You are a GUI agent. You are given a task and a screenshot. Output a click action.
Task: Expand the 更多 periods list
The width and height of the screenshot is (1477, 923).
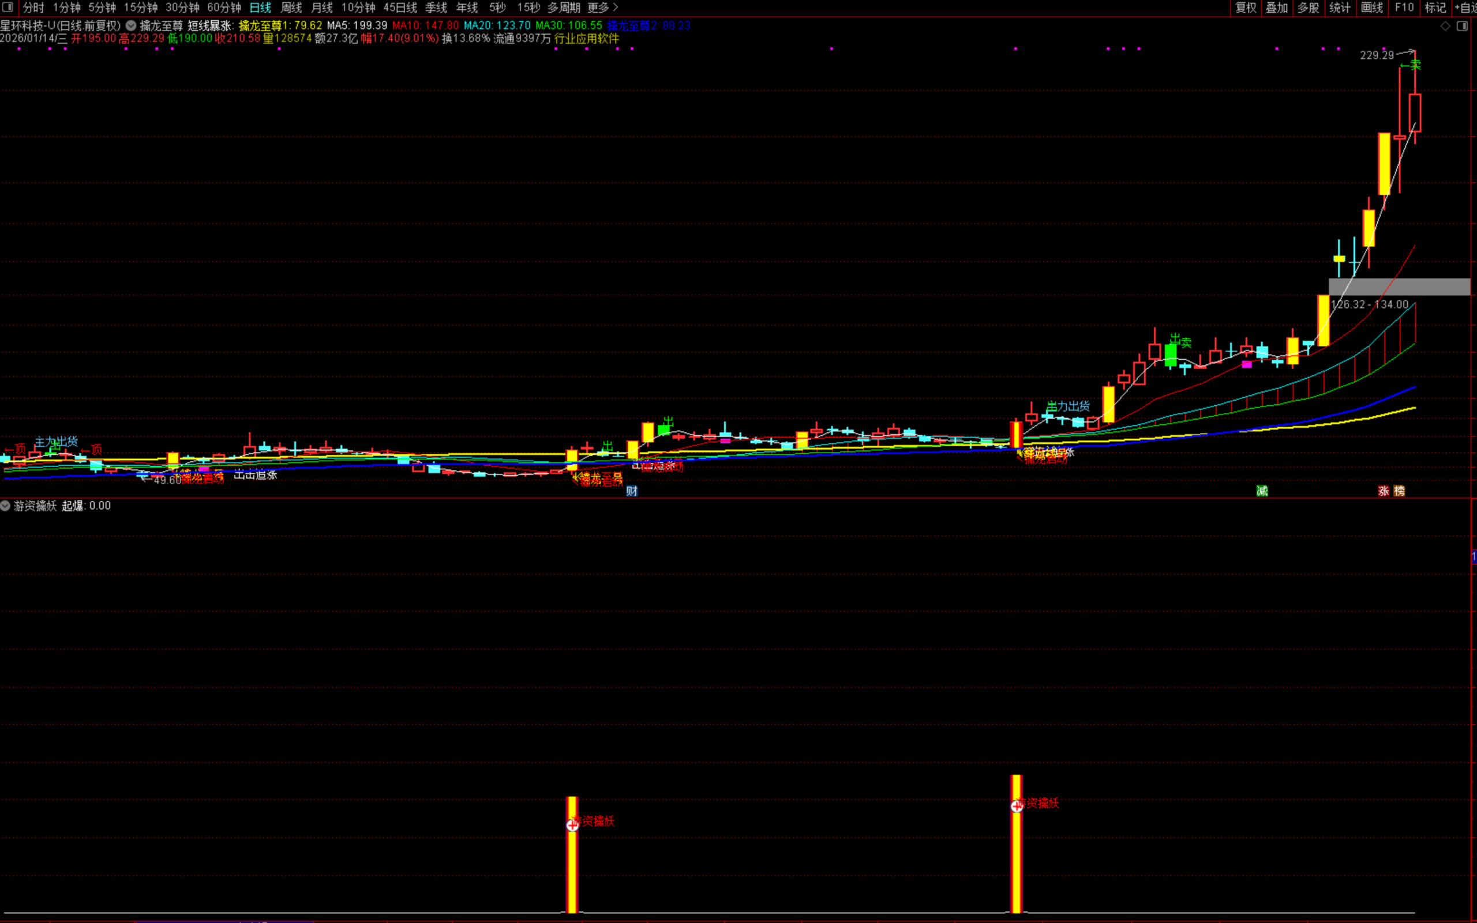pos(603,7)
